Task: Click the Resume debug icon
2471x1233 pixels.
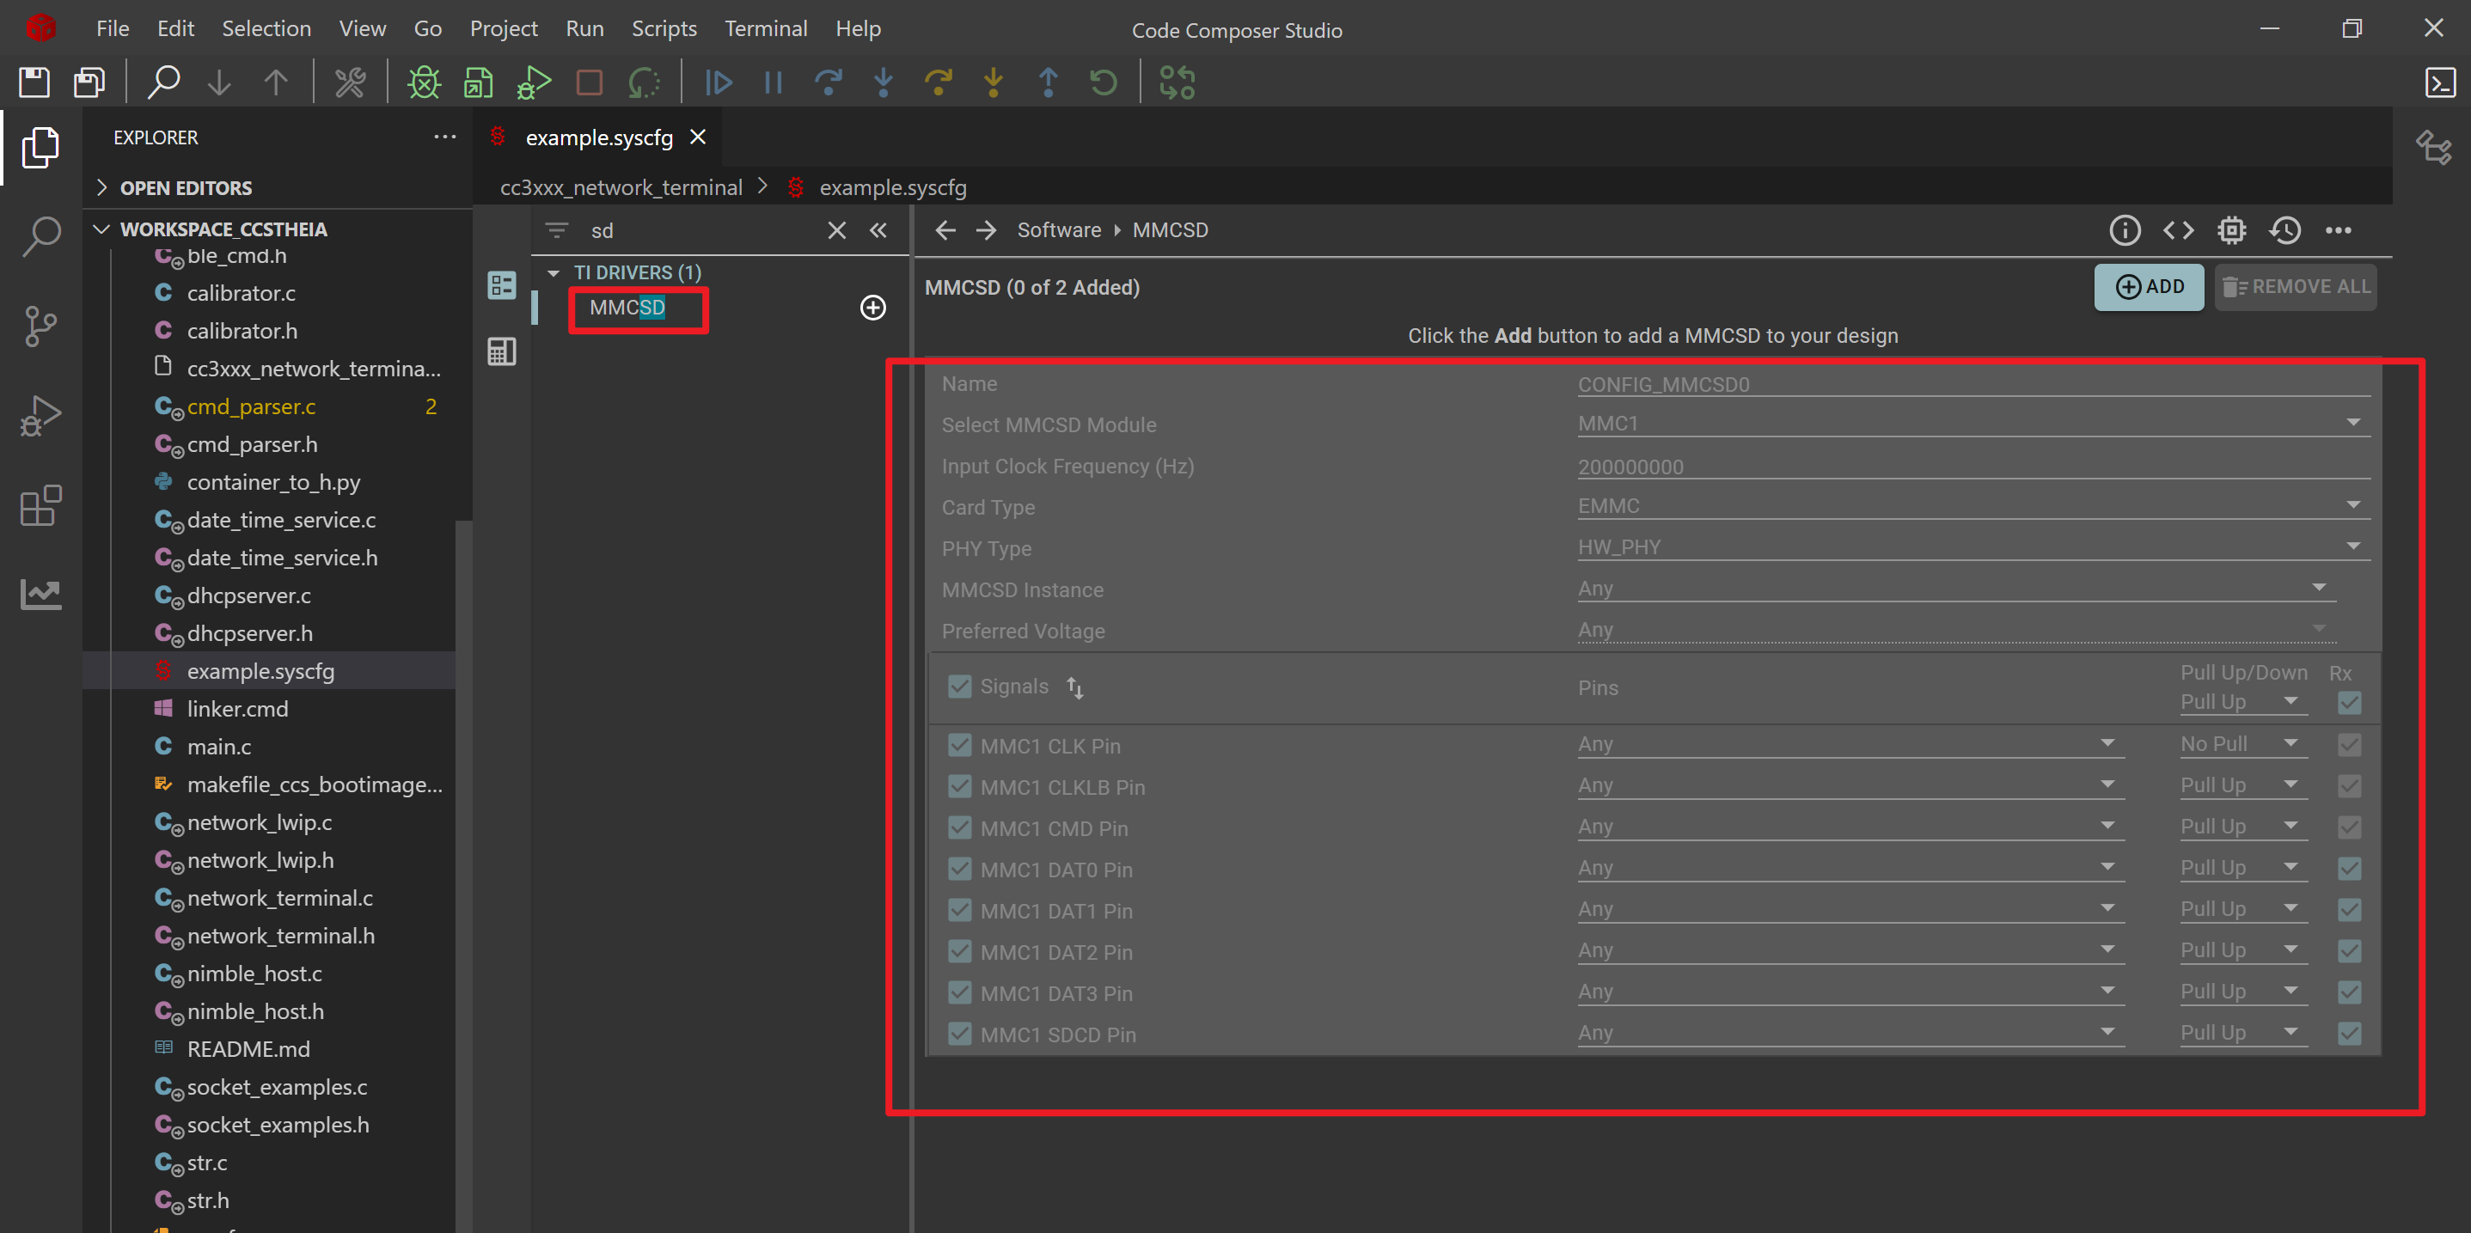Action: [x=719, y=82]
